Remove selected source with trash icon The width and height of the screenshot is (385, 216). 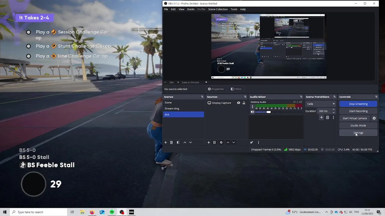[214, 142]
